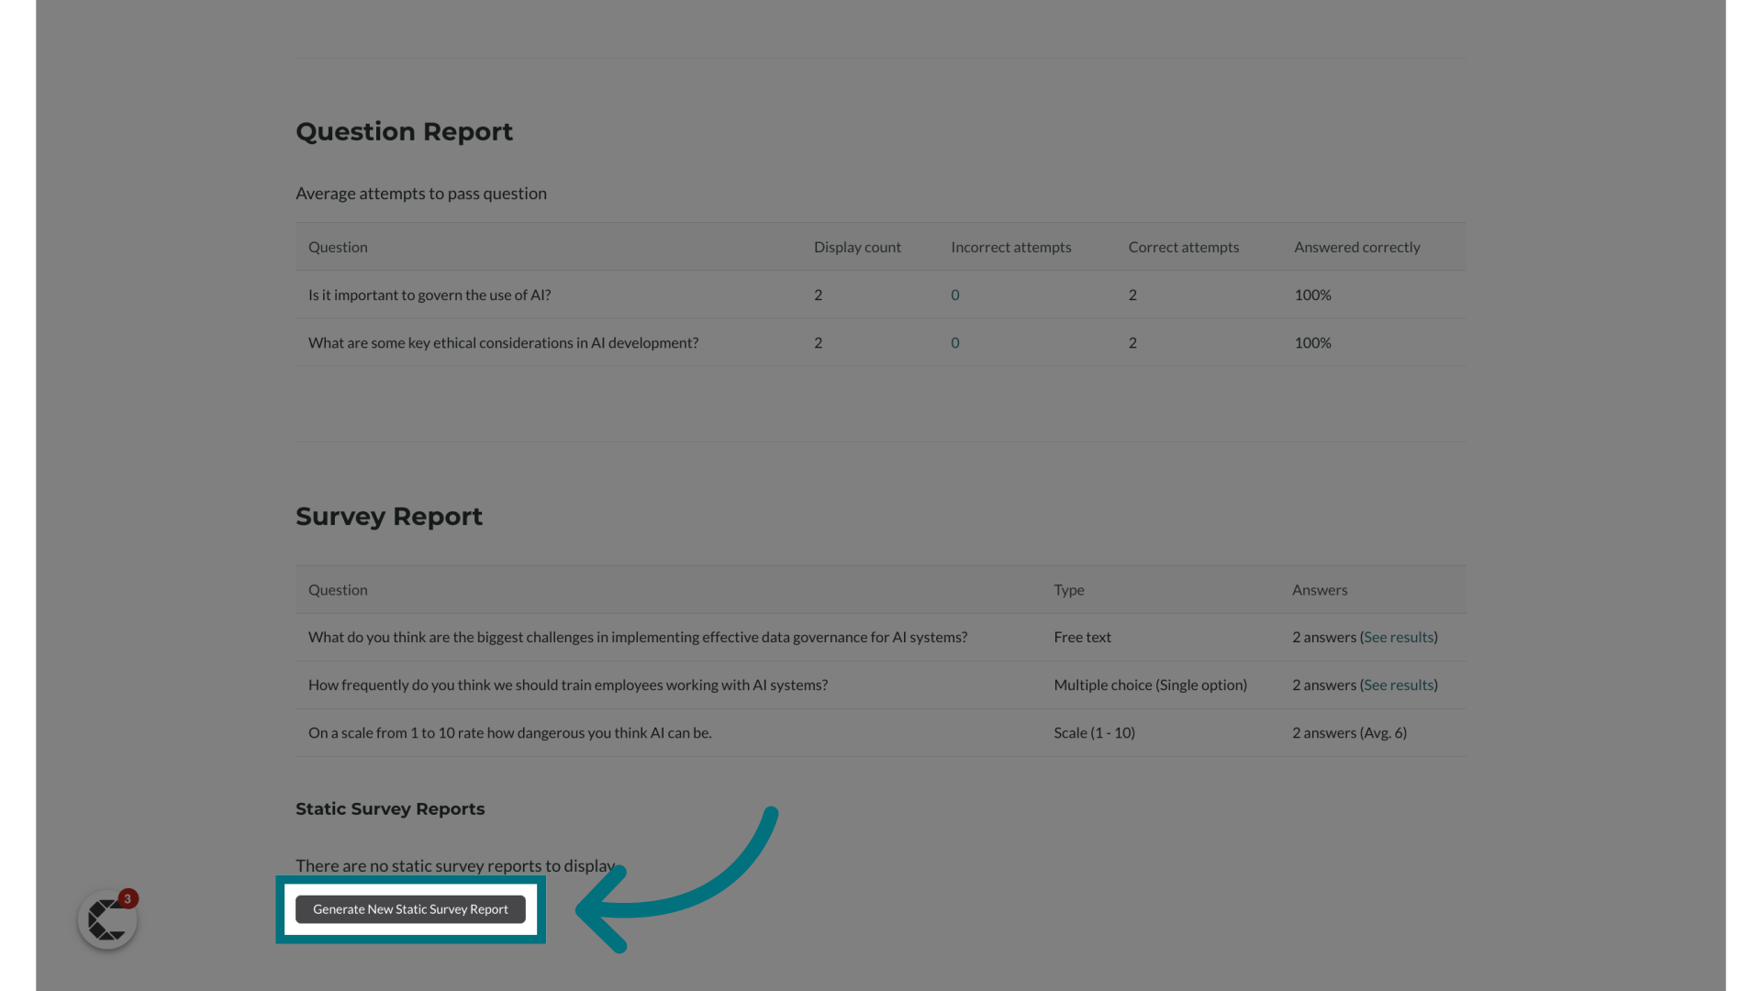Image resolution: width=1762 pixels, height=991 pixels.
Task: Click the 'biggest challenges' data governance question
Action: 638,637
